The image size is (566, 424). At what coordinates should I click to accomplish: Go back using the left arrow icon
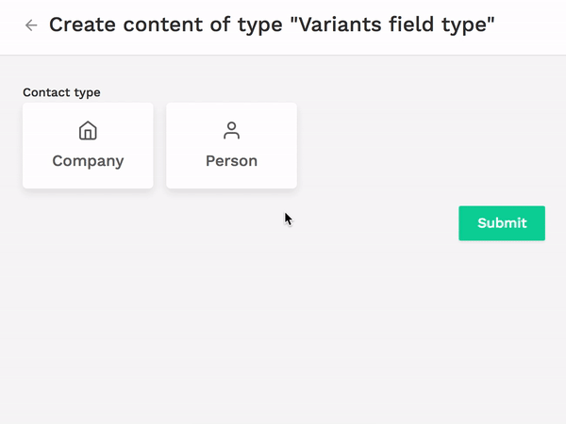[31, 25]
